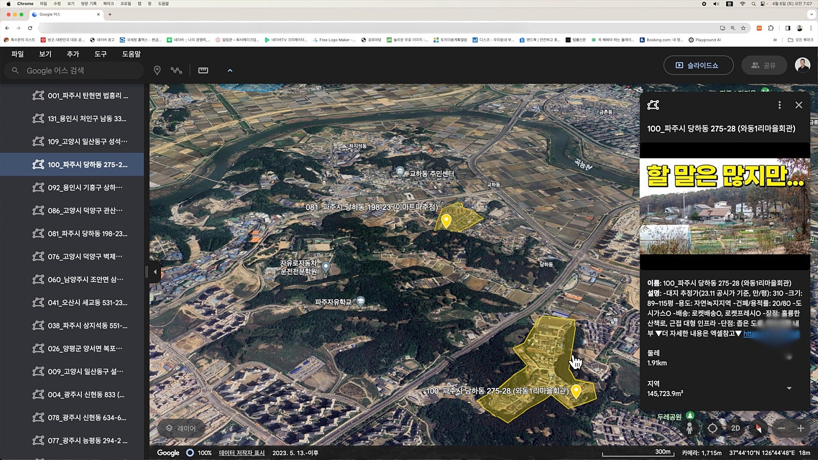Zoom out with the minus button
Screen dimensions: 818x460
[781, 428]
